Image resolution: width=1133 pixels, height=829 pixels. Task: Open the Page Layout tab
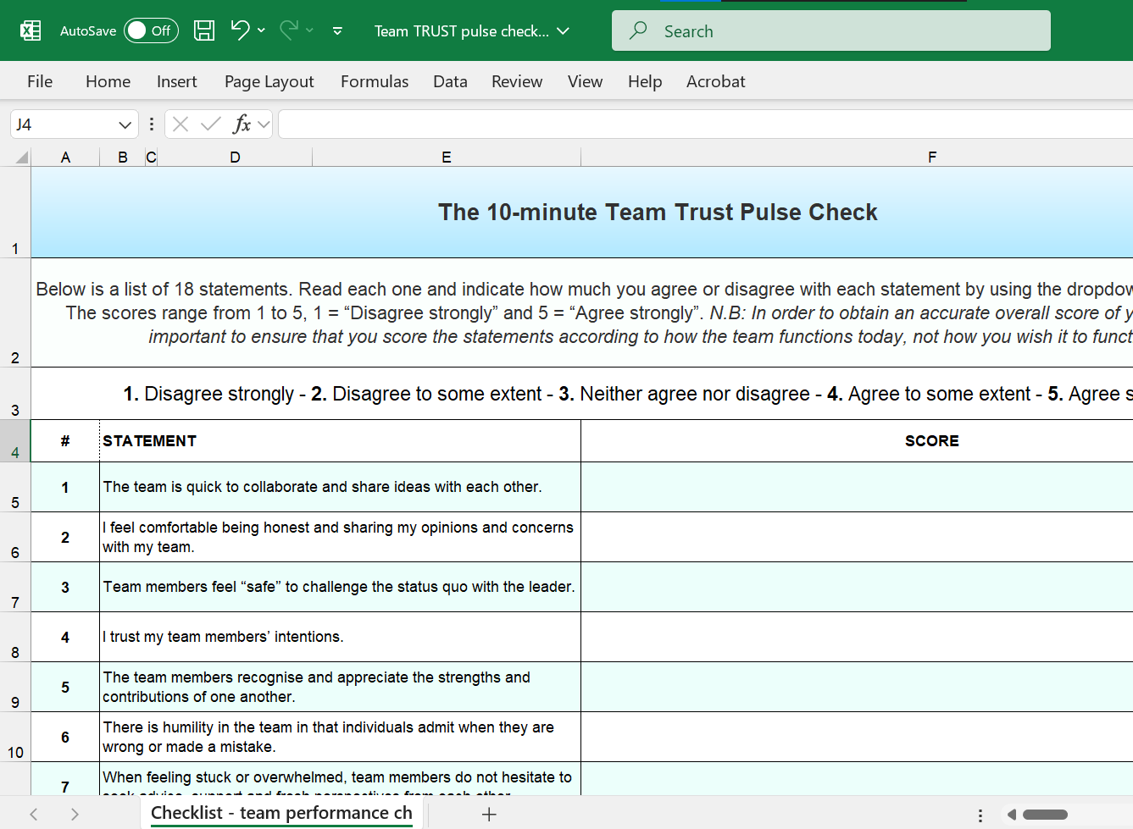coord(269,81)
